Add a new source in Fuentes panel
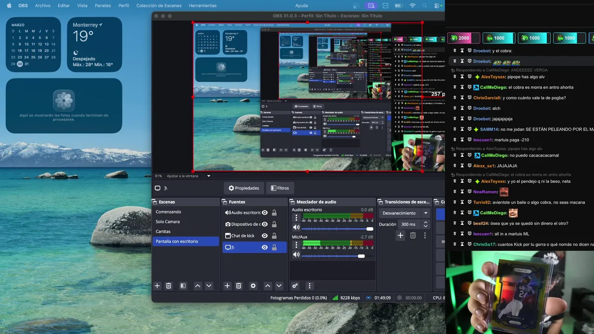The height and width of the screenshot is (334, 594). point(227,286)
